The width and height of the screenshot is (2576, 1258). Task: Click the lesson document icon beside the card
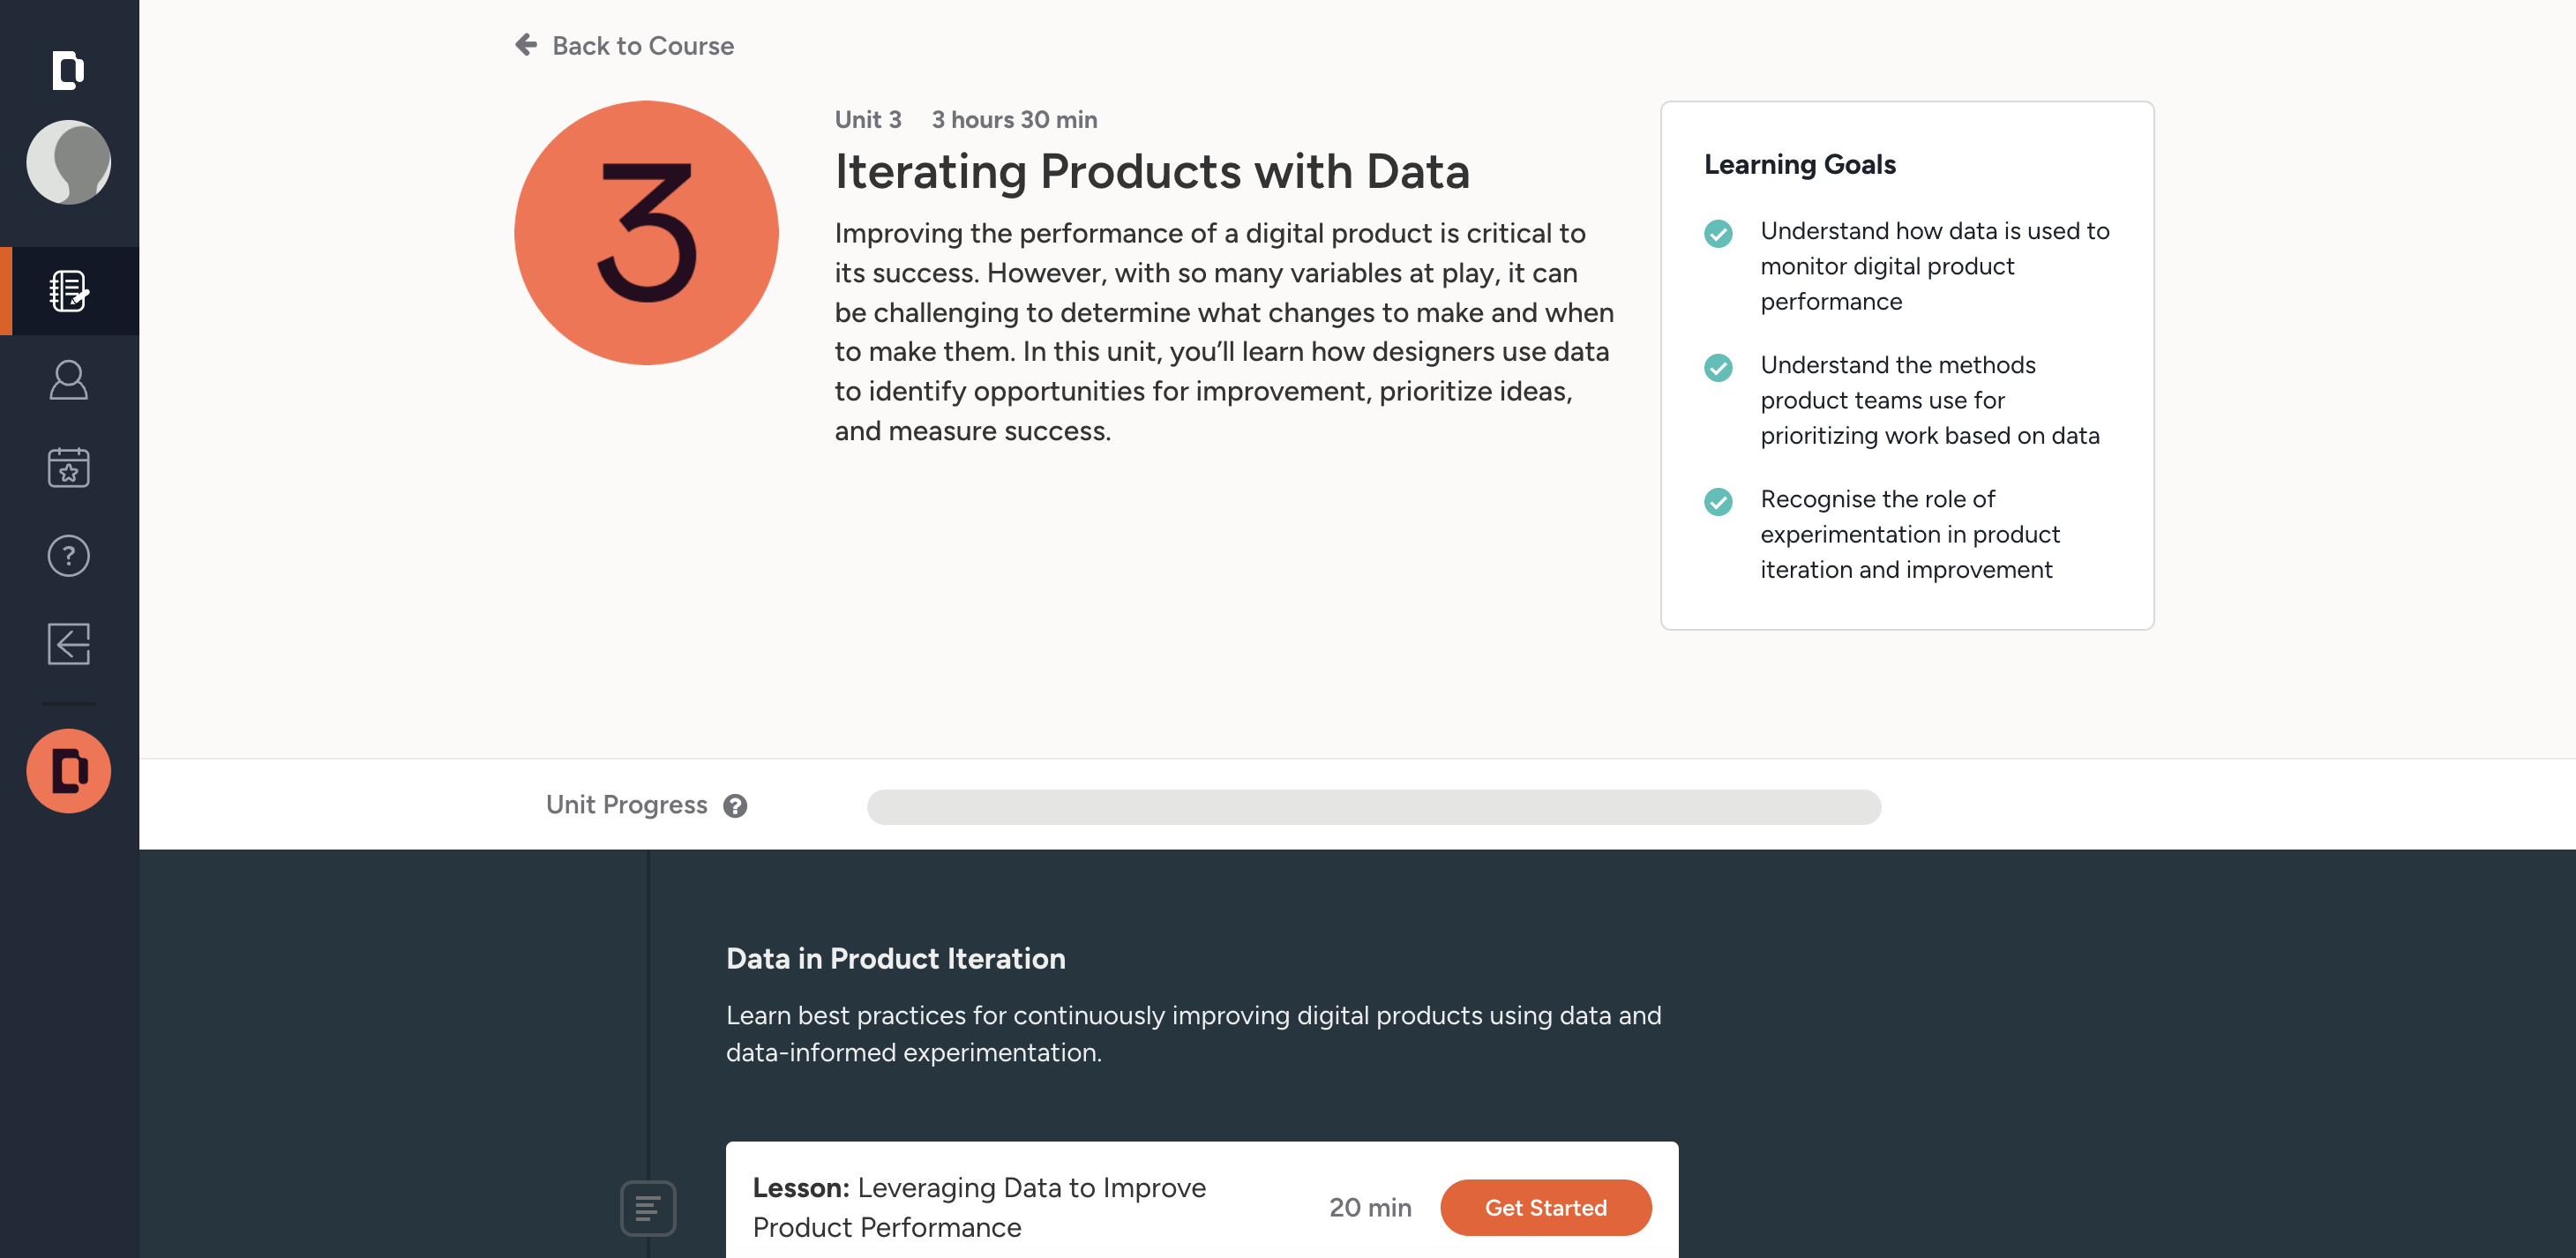click(x=648, y=1207)
